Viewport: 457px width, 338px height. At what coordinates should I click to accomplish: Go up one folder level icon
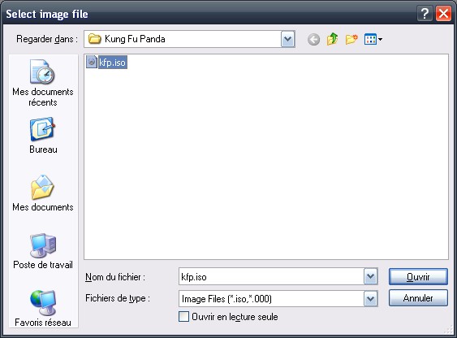(332, 39)
